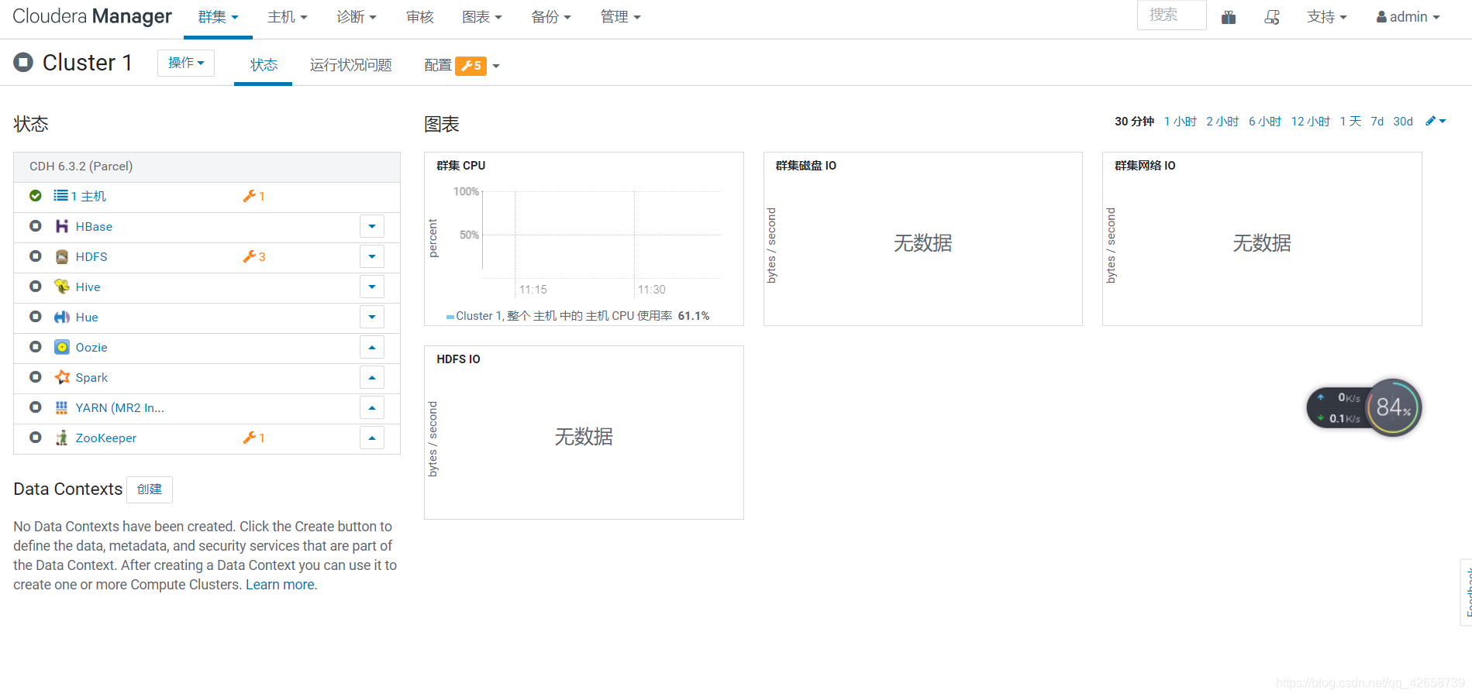Open the running commands icon in top bar
The width and height of the screenshot is (1472, 697).
tap(1272, 17)
